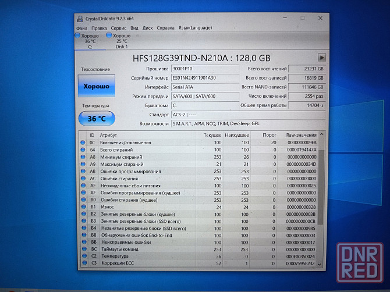Click status dot for attribute B2 row

pyautogui.click(x=84, y=214)
